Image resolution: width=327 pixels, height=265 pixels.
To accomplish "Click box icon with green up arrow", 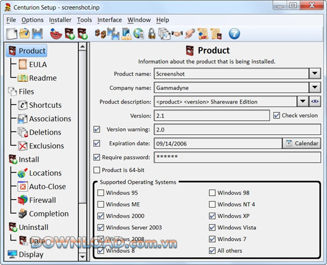I will coord(70,34).
